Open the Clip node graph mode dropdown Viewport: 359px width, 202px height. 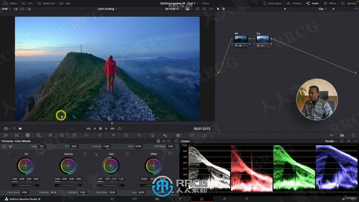[x=323, y=9]
